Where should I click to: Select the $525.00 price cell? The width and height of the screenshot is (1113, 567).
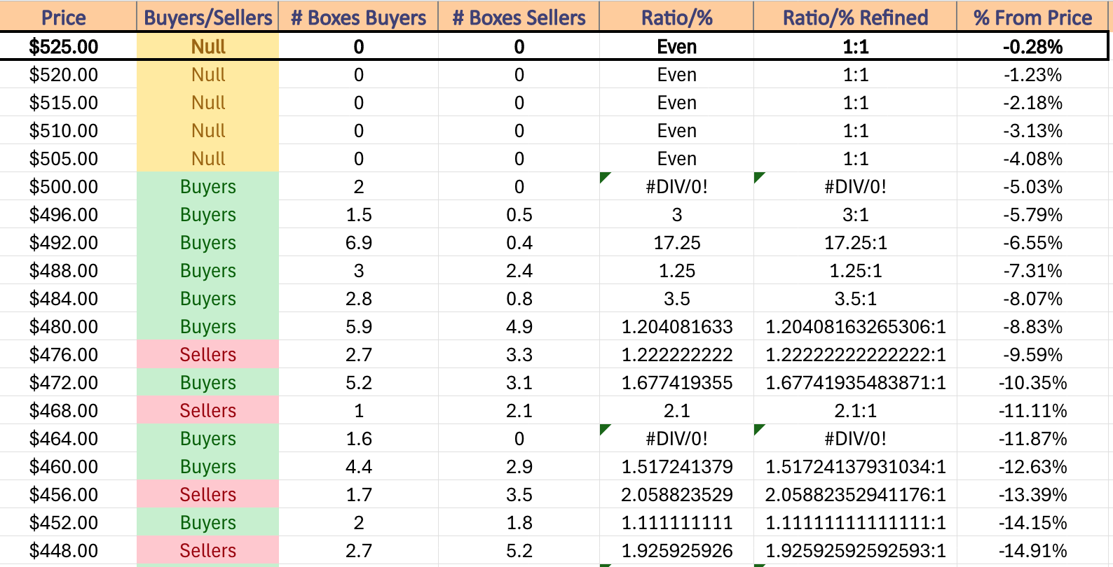[68, 46]
